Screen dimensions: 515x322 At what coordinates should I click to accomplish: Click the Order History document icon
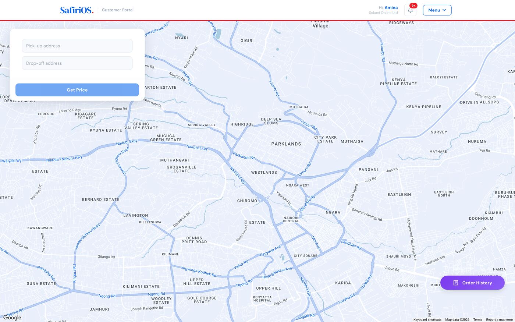pyautogui.click(x=455, y=283)
